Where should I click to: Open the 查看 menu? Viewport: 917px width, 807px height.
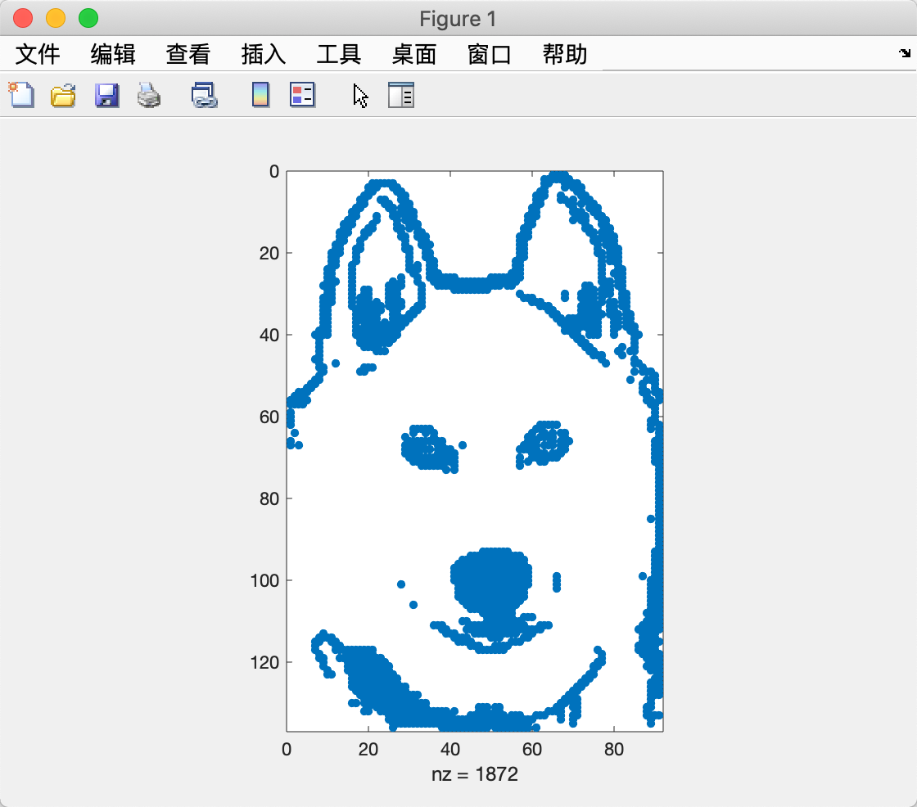point(187,54)
